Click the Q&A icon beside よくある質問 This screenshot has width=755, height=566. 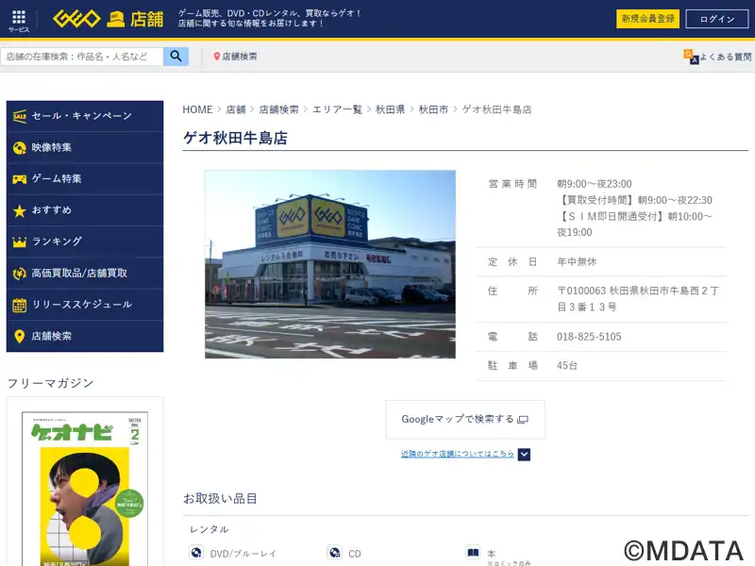691,57
